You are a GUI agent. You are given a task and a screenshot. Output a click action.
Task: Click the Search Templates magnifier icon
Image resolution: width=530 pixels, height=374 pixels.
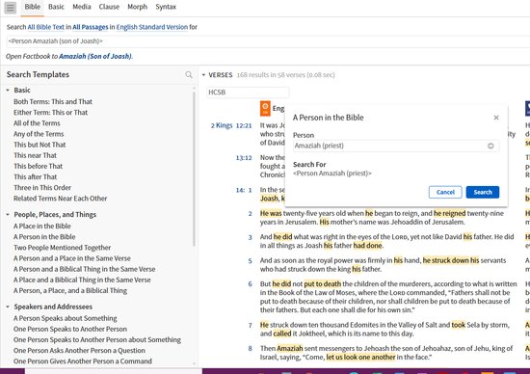point(189,75)
